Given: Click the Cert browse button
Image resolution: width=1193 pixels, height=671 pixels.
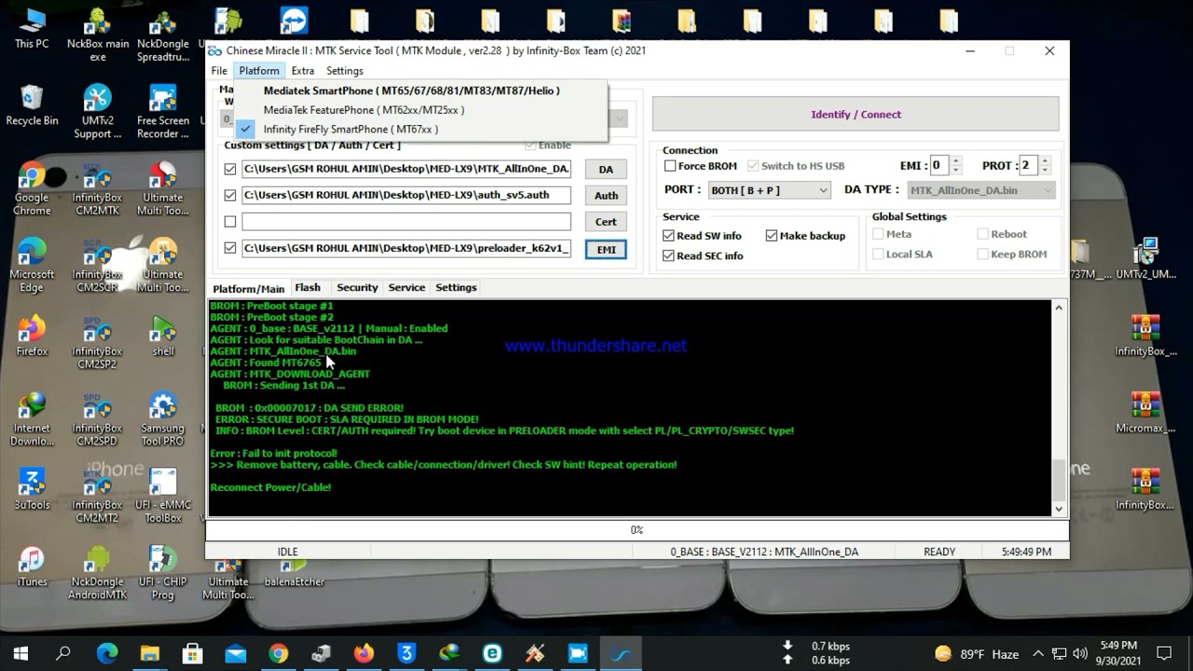Looking at the screenshot, I should click(x=606, y=222).
